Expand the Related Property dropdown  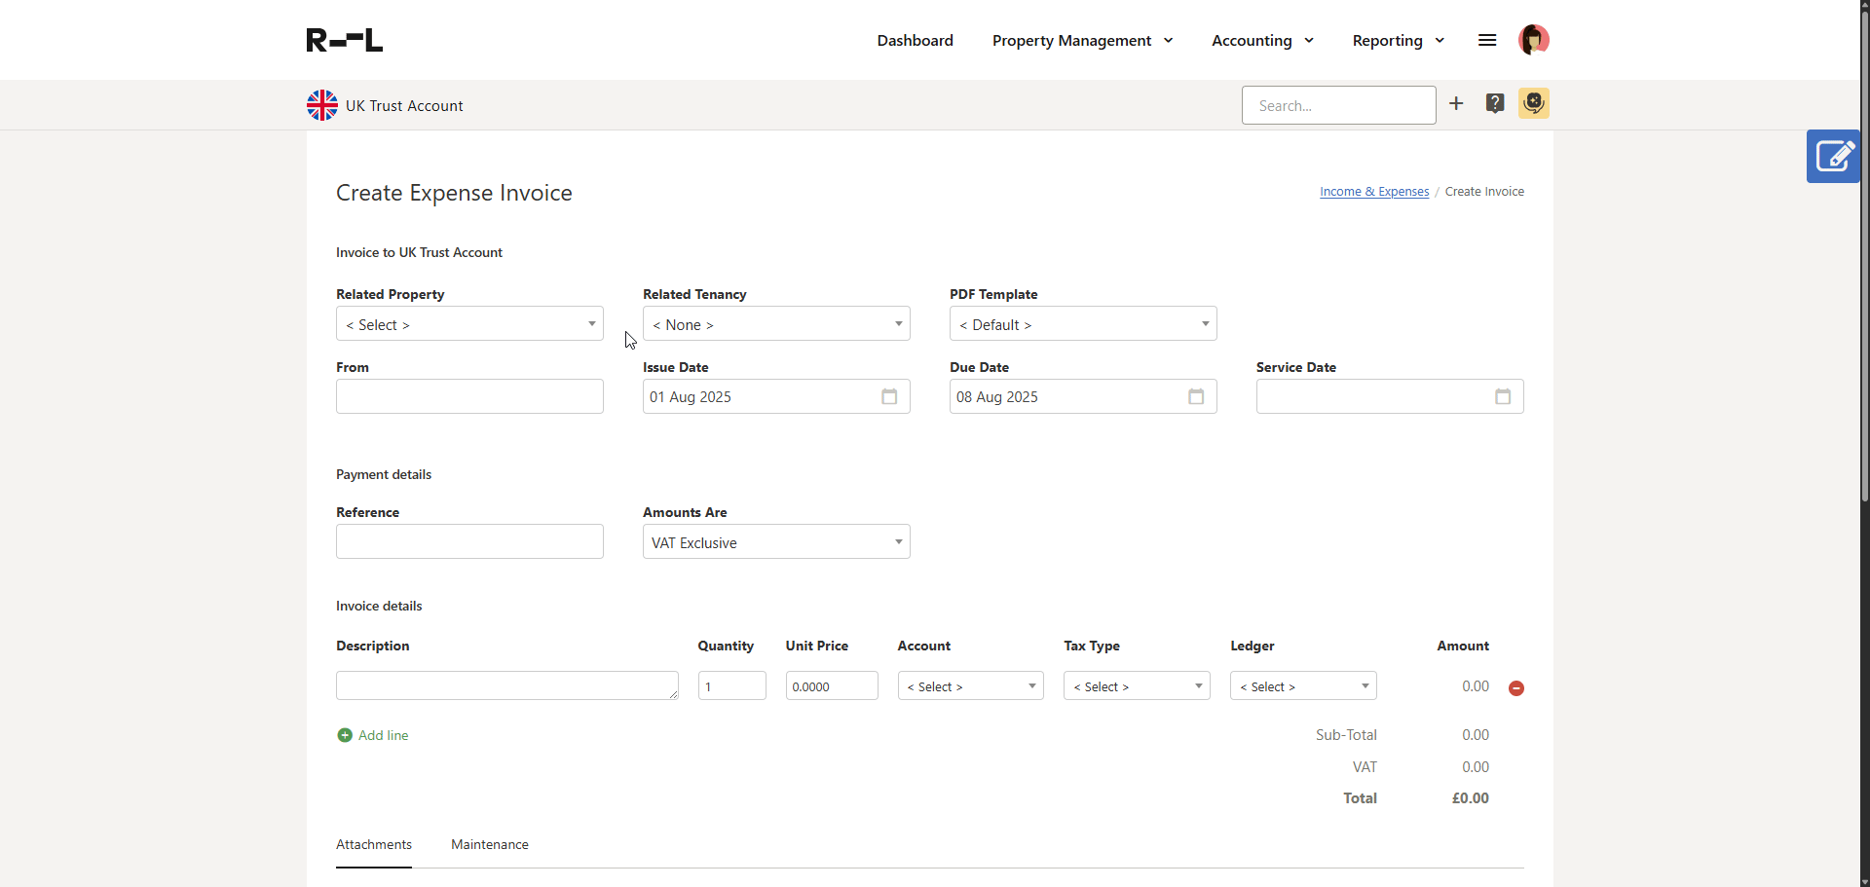[469, 324]
